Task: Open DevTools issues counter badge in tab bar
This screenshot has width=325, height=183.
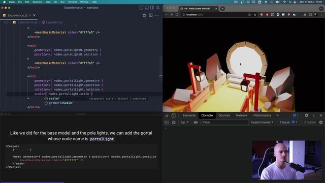Action: coord(296,115)
